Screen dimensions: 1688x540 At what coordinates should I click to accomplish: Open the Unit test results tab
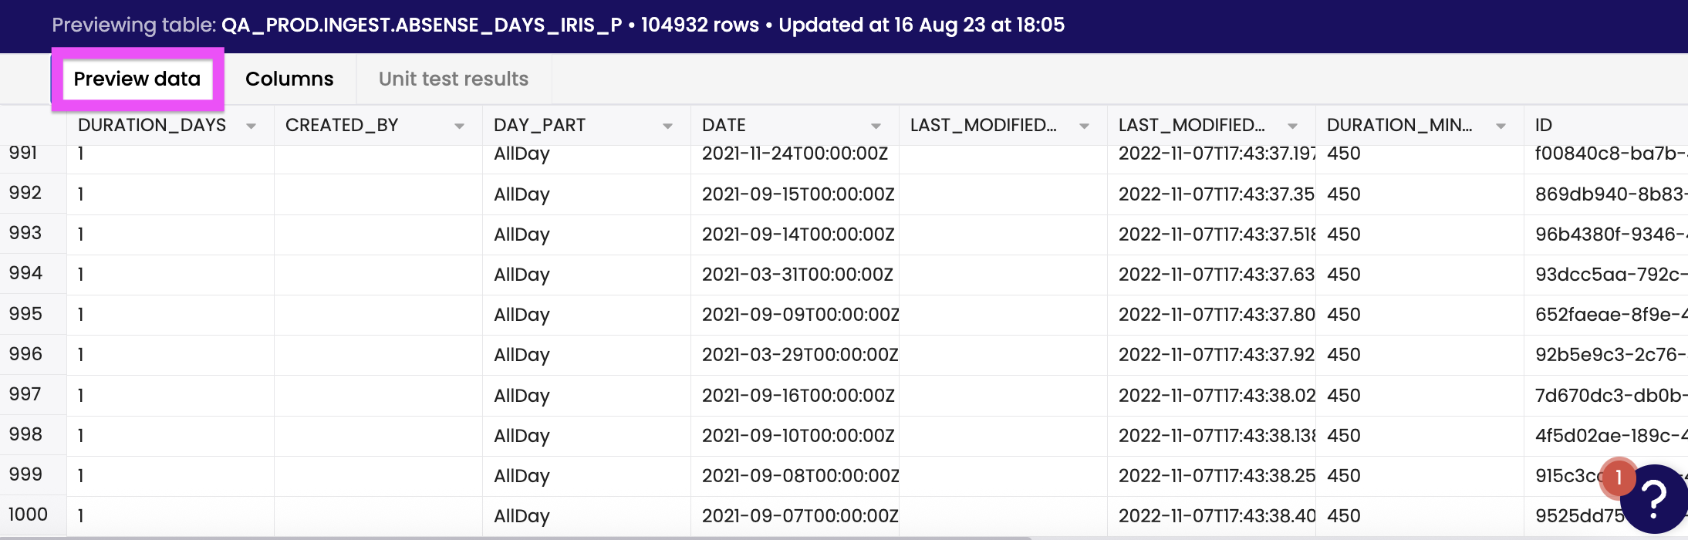point(454,79)
